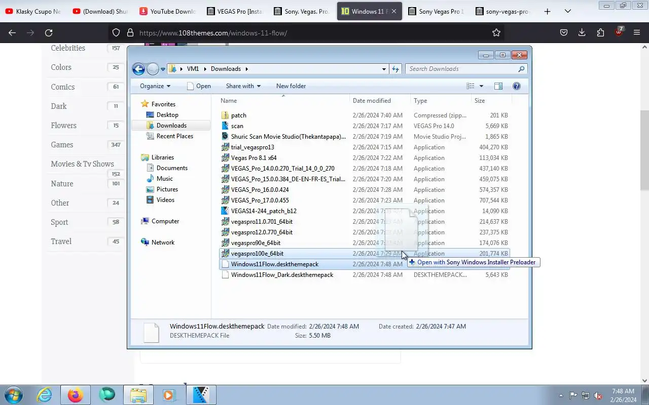
Task: Open the view options dropdown arrow
Action: pos(481,86)
